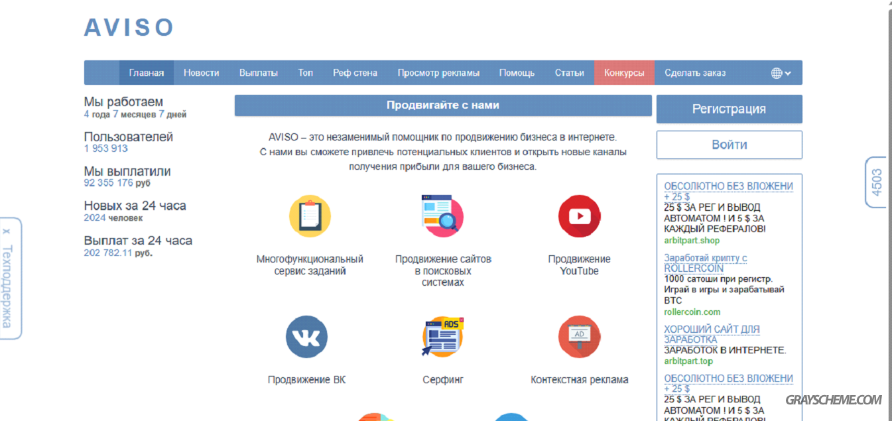
Task: Select the VK promotion icon
Action: [306, 337]
